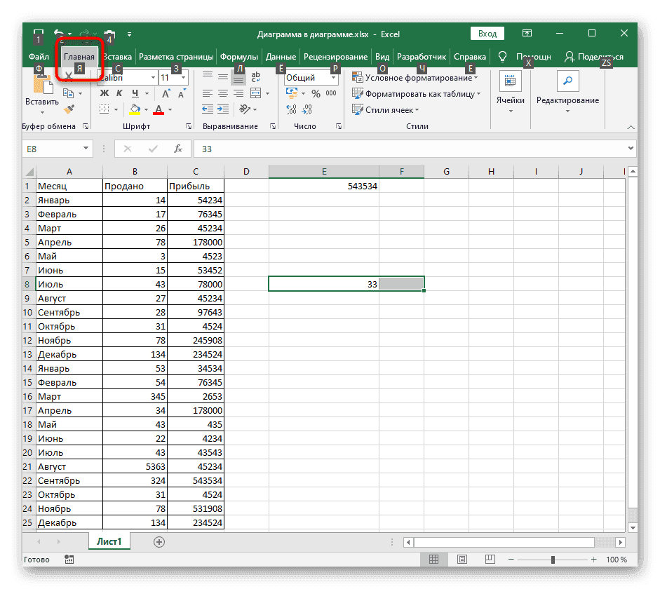Viewport: 660px width, 589px height.
Task: Click the wrap text icon
Action: (256, 77)
